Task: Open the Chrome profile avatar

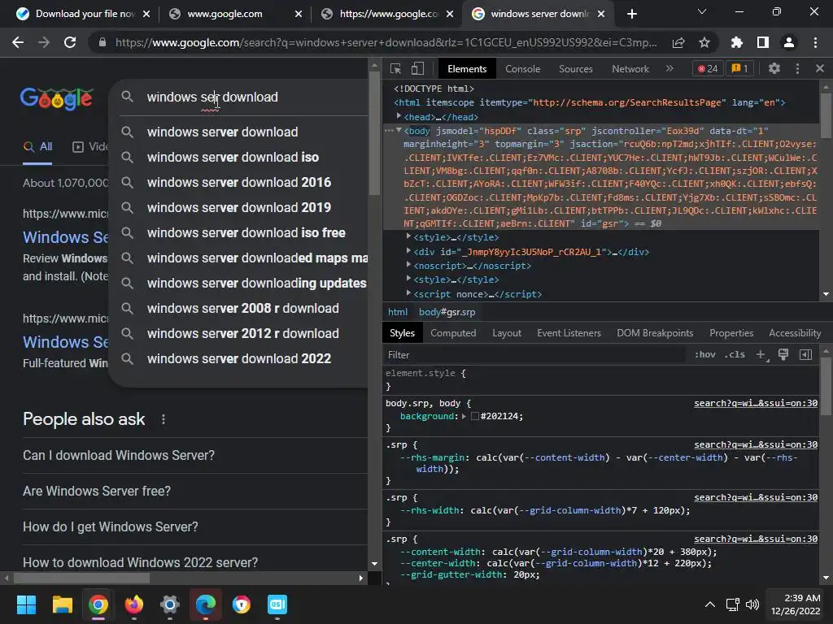Action: tap(789, 42)
